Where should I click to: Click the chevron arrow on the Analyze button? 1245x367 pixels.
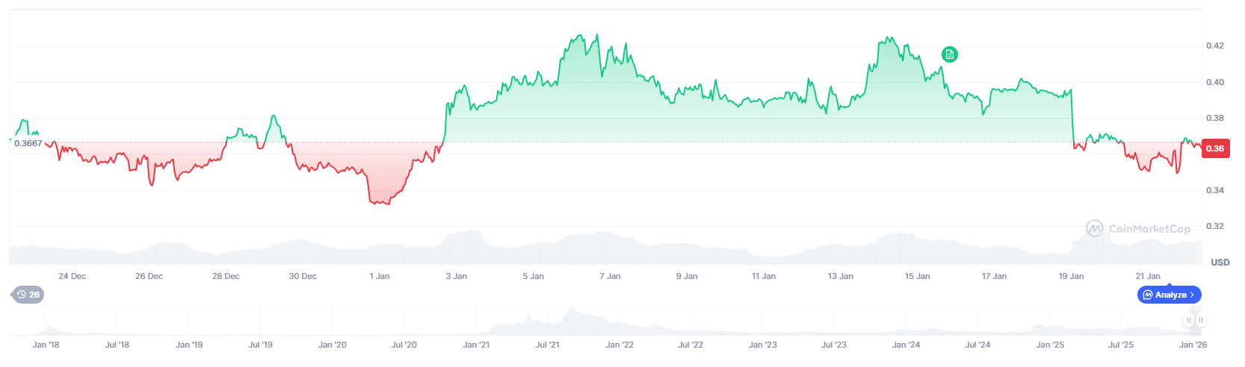tap(1193, 295)
